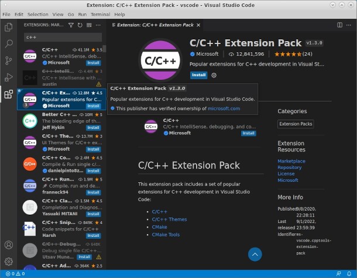This screenshot has height=278, width=357.
Task: Open the Terminal menu
Action: tap(101, 15)
